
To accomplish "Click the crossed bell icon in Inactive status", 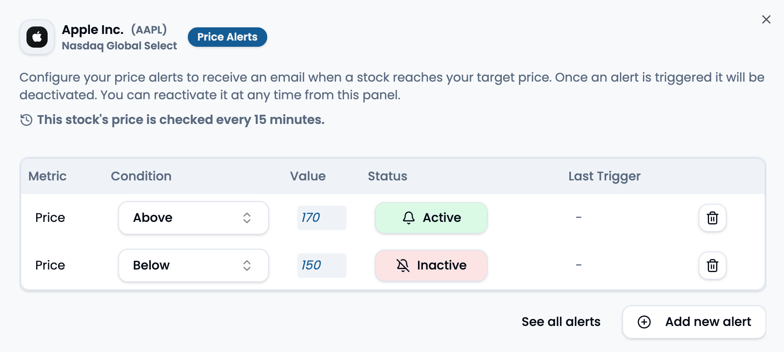I will (x=403, y=265).
